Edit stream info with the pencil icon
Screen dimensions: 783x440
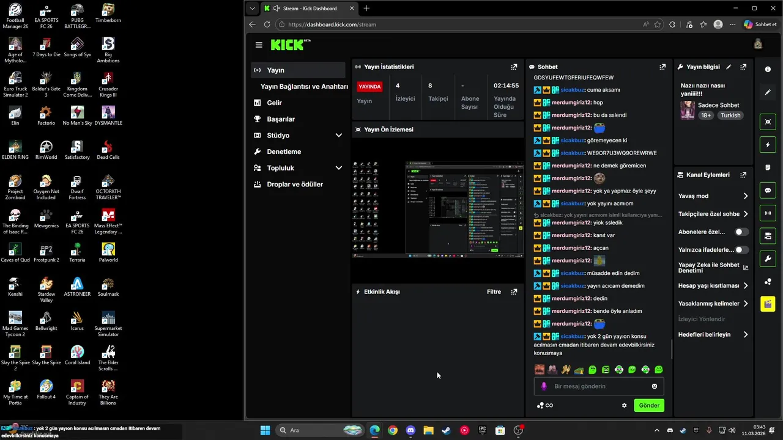point(729,67)
